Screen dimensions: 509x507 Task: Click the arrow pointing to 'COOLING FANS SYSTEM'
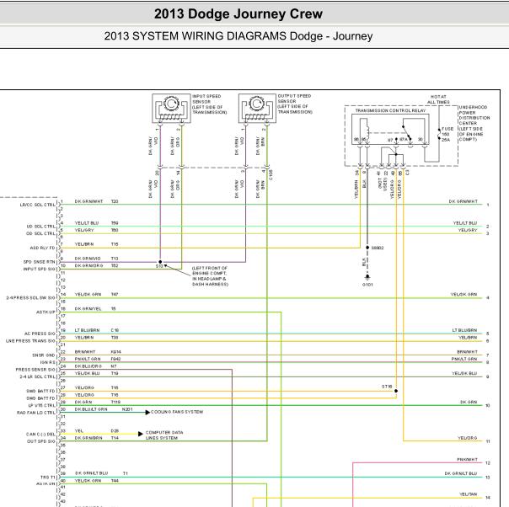tap(147, 413)
